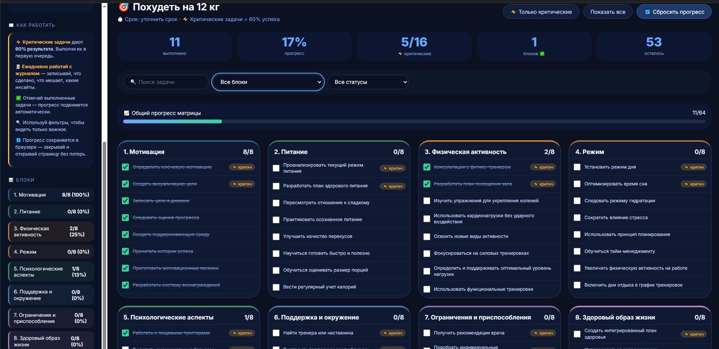Click критич badge on Оптимизировать время сна
The height and width of the screenshot is (349, 719).
tap(694, 184)
